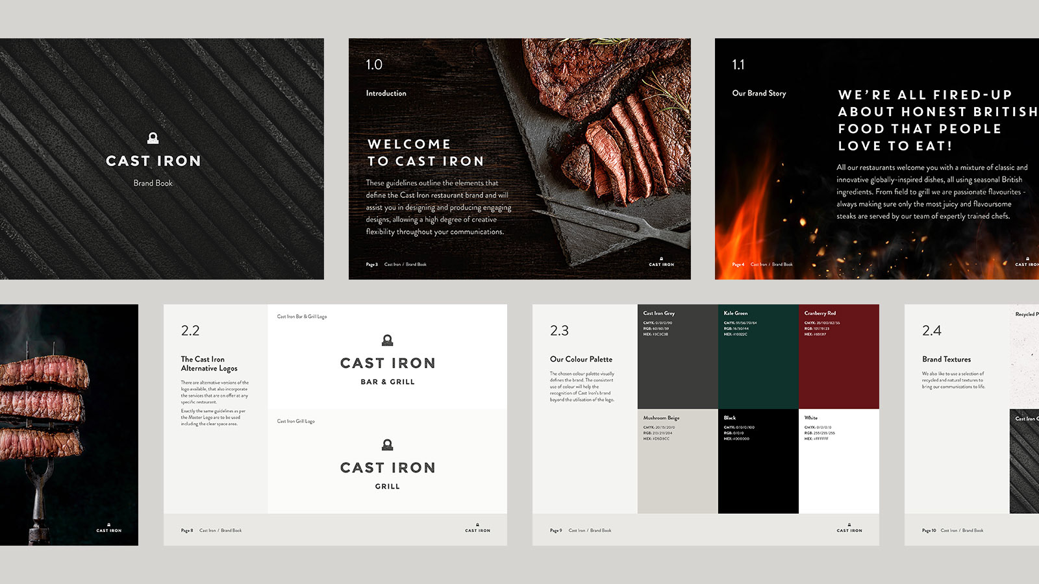Click the 'WELCOME TO CAST IRON' headline

click(x=426, y=152)
